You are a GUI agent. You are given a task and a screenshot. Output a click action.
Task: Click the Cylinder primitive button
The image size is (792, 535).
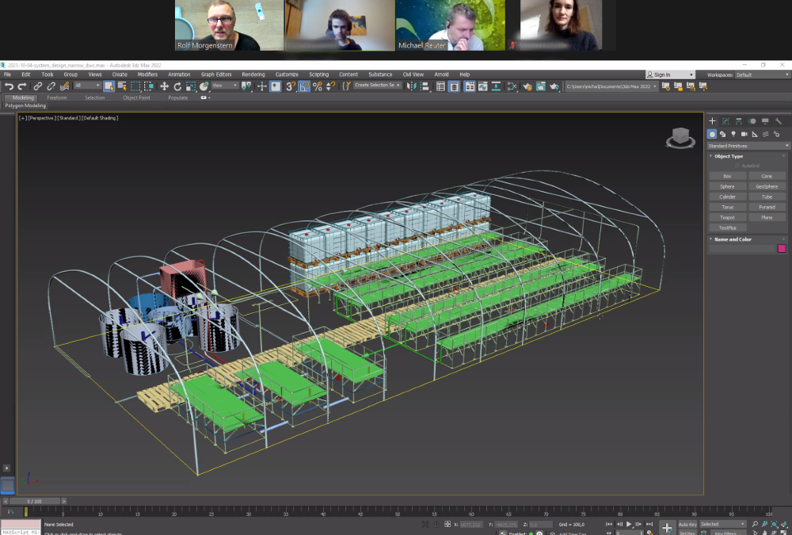pos(727,197)
